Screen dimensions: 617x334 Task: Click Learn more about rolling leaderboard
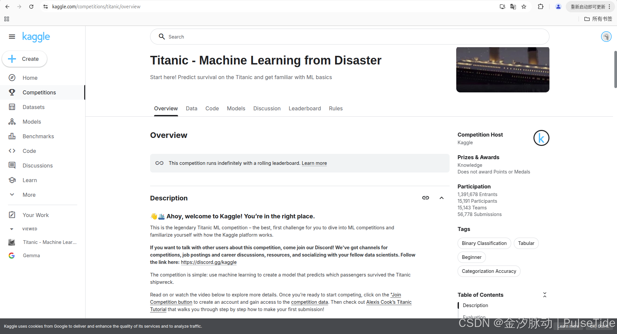tap(314, 163)
